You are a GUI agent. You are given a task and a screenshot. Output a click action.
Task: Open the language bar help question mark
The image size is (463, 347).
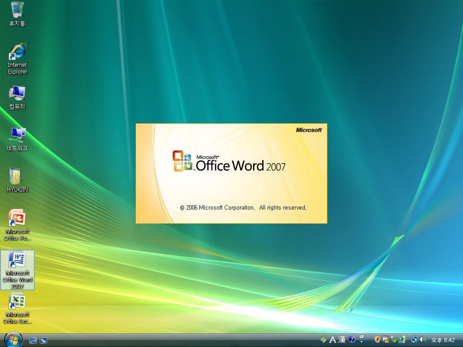tap(351, 340)
